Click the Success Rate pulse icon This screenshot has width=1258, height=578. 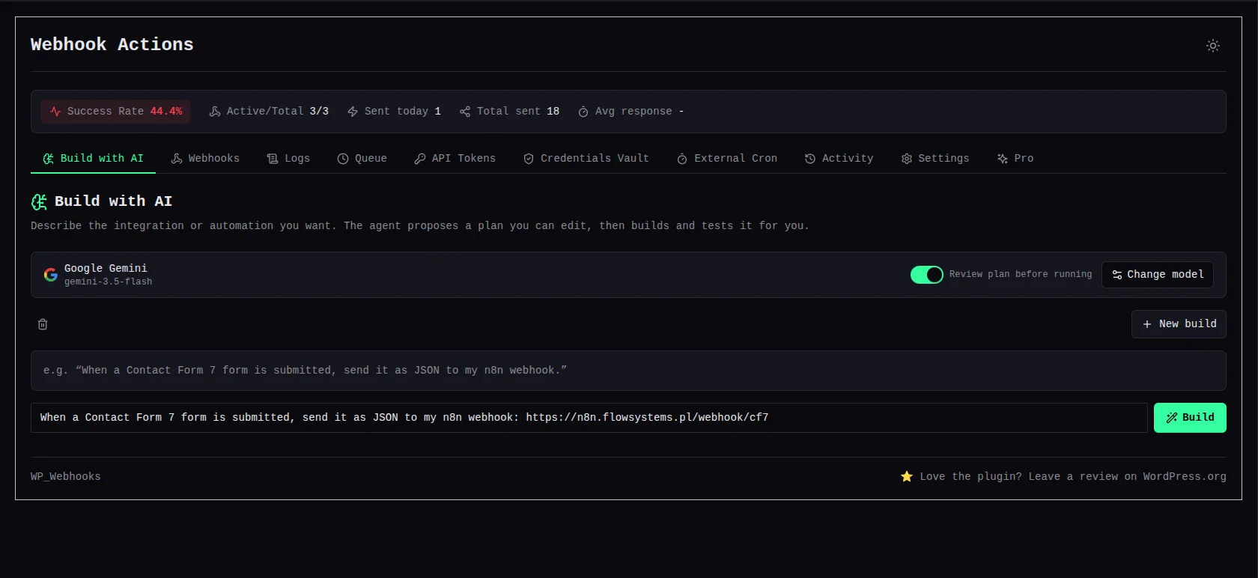pos(55,112)
